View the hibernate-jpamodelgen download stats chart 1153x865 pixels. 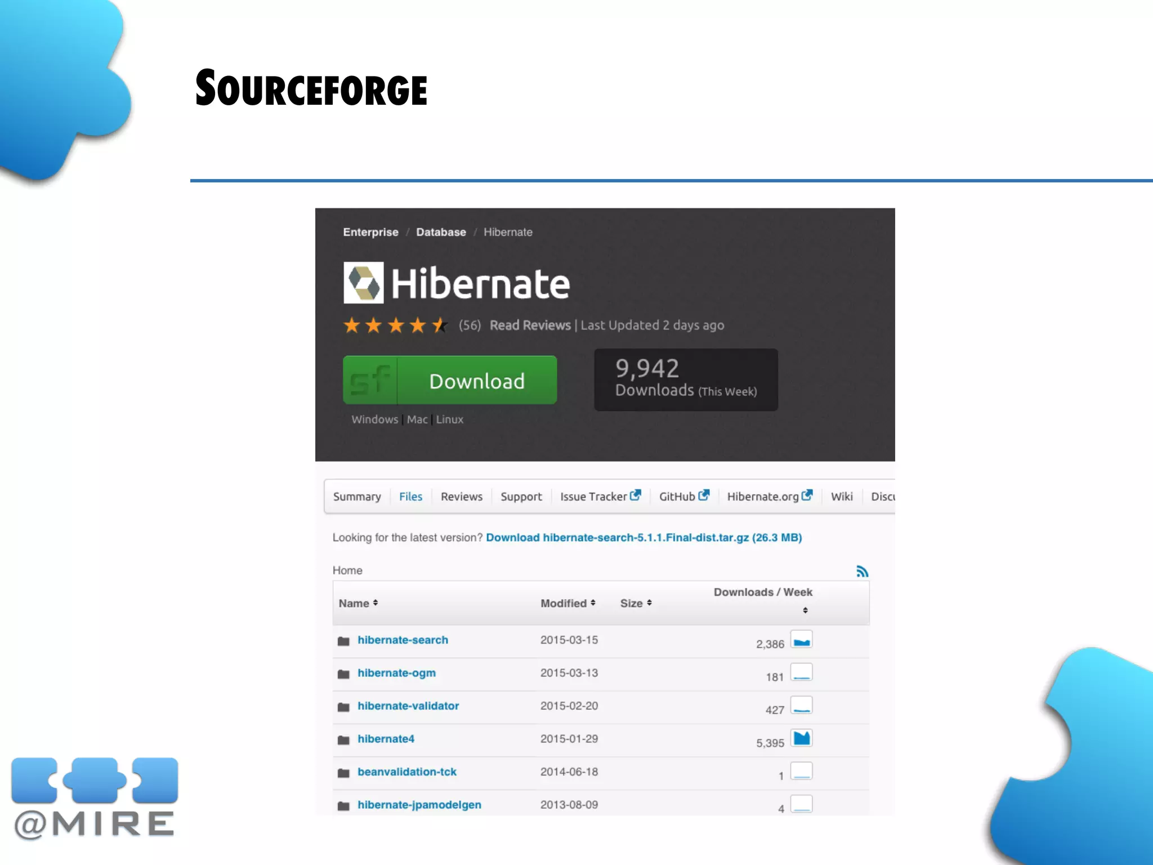[802, 804]
